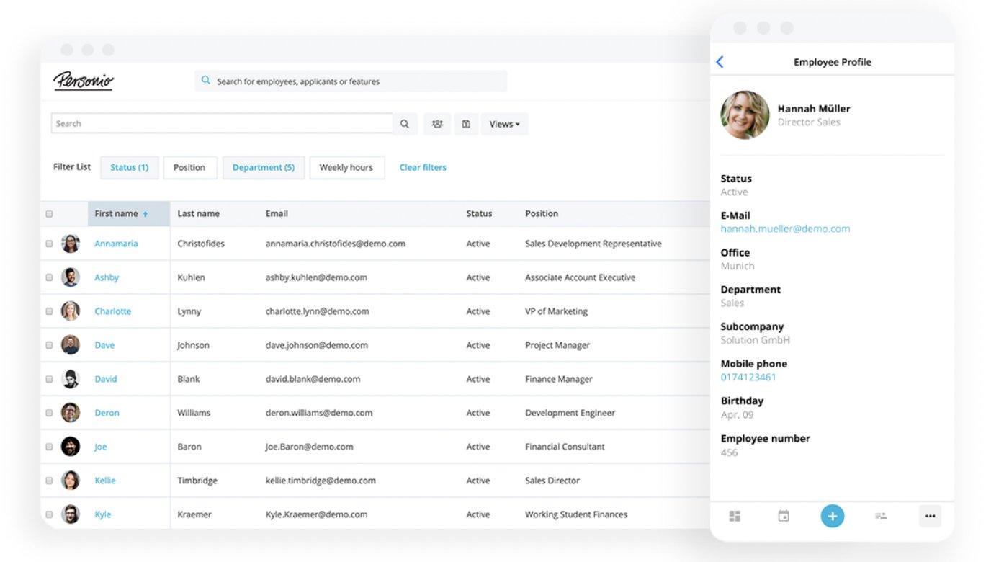Check the box for Annamaria Christofides
This screenshot has height=562, width=1004.
(x=49, y=244)
